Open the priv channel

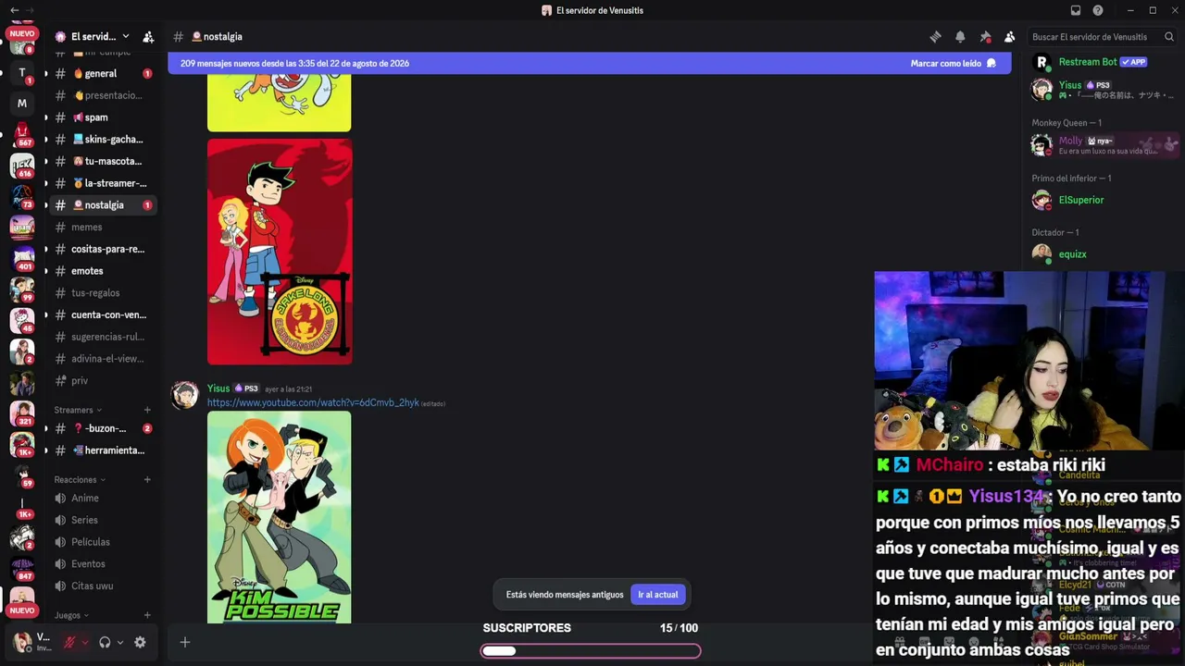click(x=103, y=380)
